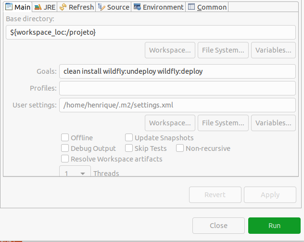
Task: Toggle the Skip Tests checkbox
Action: [x=129, y=148]
